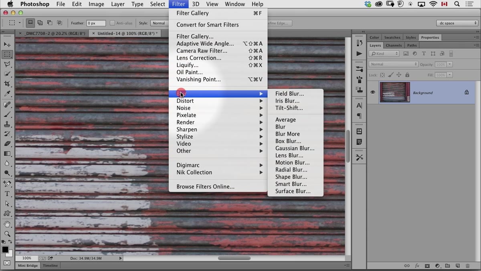Select the Path Selection tool
Screen dimensions: 481x271
[x=7, y=204]
